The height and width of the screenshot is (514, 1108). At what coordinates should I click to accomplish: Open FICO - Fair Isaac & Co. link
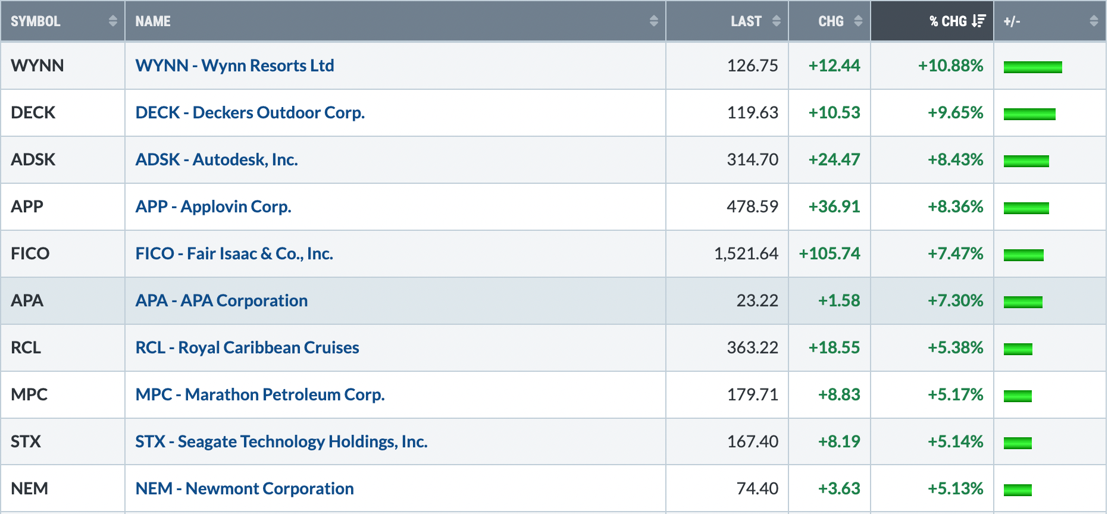click(234, 253)
